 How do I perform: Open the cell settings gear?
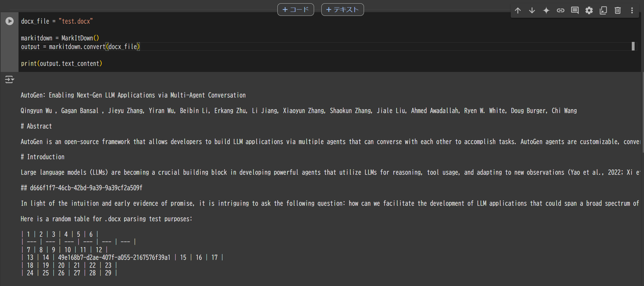pyautogui.click(x=589, y=10)
